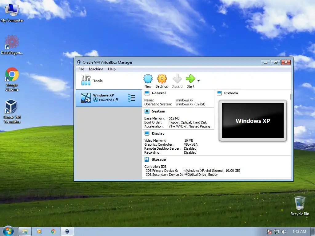Click the New virtual machine icon
The image size is (315, 236).
(x=148, y=79)
